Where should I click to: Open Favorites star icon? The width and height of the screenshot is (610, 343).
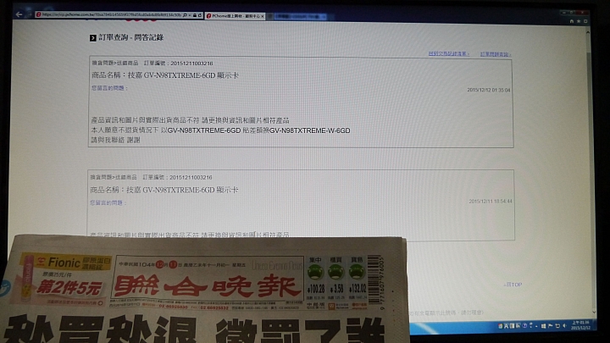coord(578,21)
